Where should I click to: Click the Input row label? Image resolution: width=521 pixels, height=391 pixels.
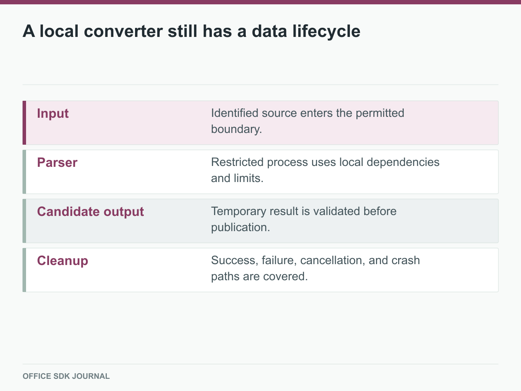[53, 113]
